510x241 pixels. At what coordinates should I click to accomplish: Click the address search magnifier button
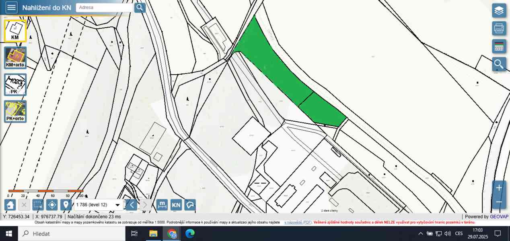(140, 8)
